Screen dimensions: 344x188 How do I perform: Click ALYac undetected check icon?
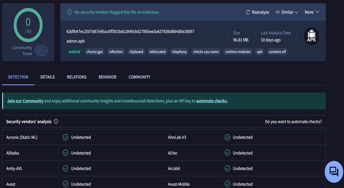pos(227,153)
